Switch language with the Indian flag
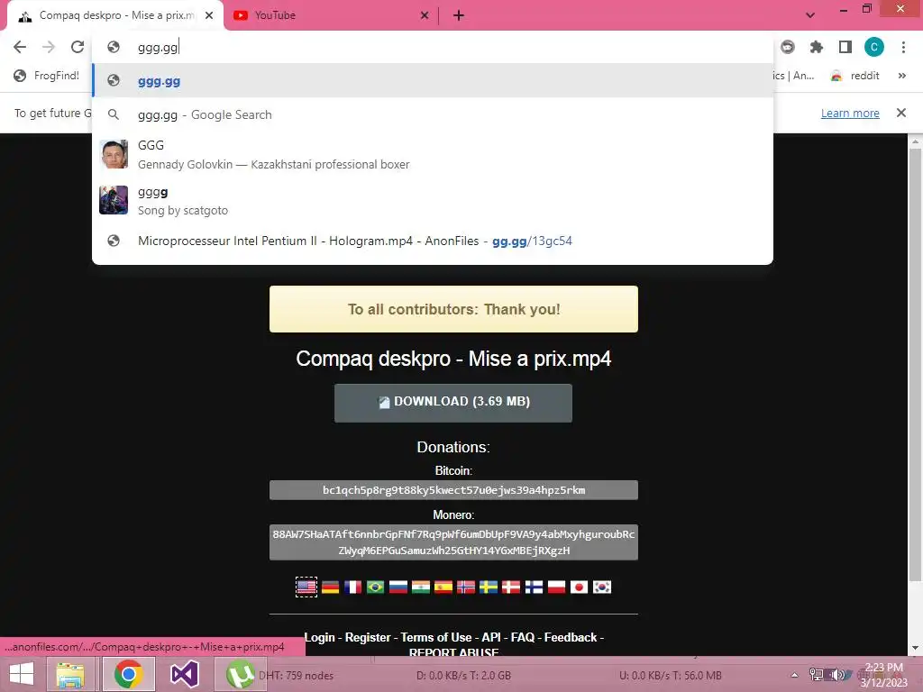923x692 pixels. (x=420, y=587)
